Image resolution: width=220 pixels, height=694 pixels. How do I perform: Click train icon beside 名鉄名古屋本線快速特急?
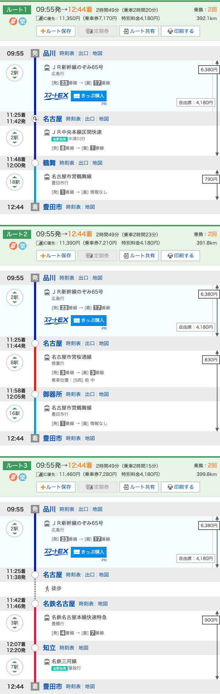coord(47,617)
